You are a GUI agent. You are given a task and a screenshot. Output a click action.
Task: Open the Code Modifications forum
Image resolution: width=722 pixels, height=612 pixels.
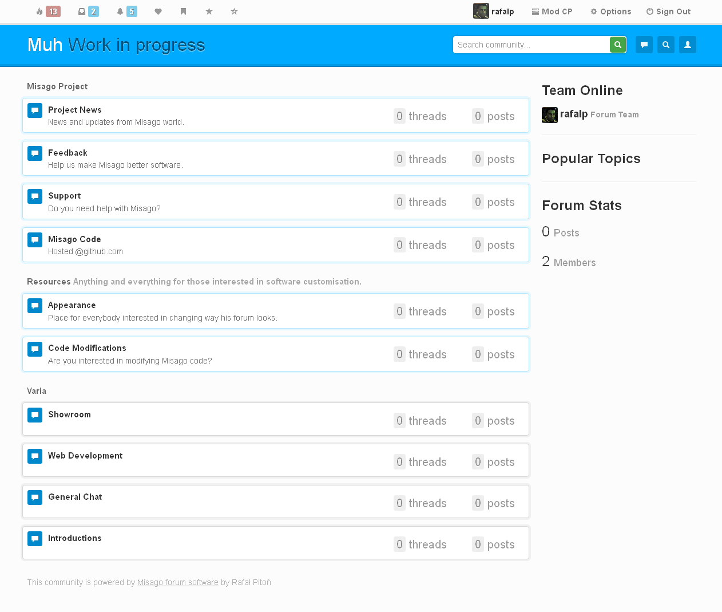(87, 348)
